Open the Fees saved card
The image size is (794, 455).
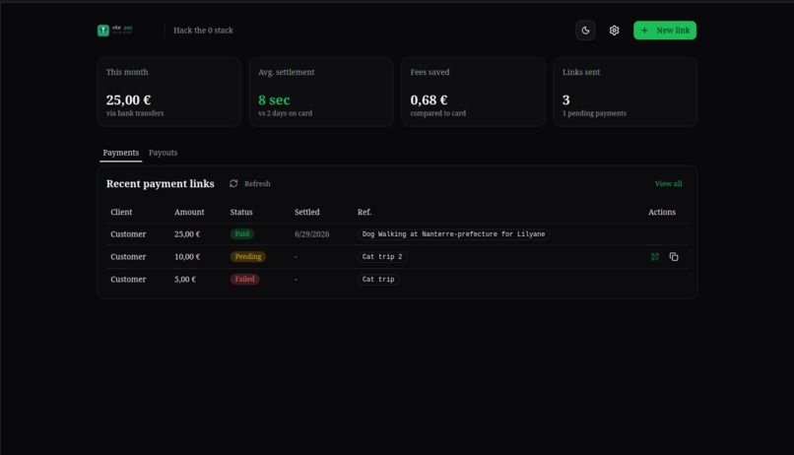(473, 92)
